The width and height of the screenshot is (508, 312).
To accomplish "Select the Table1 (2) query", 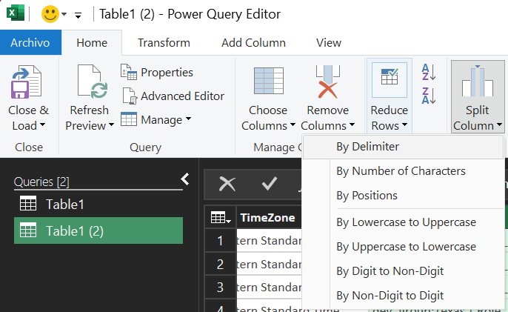I will pyautogui.click(x=98, y=230).
